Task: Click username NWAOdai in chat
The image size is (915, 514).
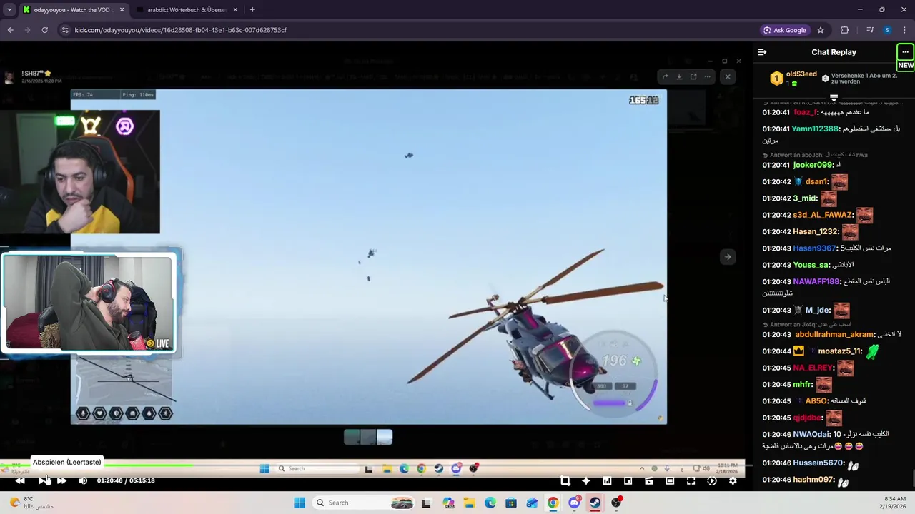Action: 811,434
